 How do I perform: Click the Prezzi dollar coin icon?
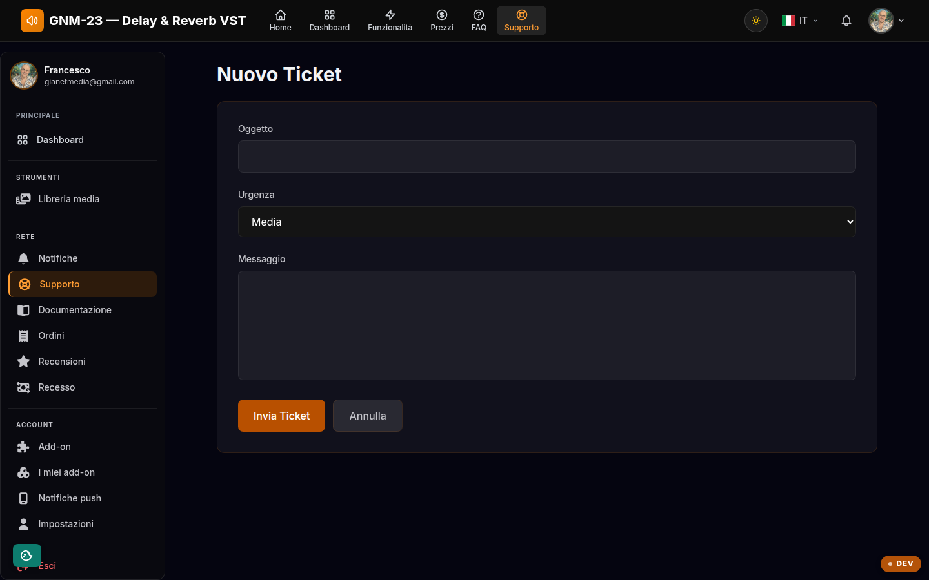pos(442,15)
